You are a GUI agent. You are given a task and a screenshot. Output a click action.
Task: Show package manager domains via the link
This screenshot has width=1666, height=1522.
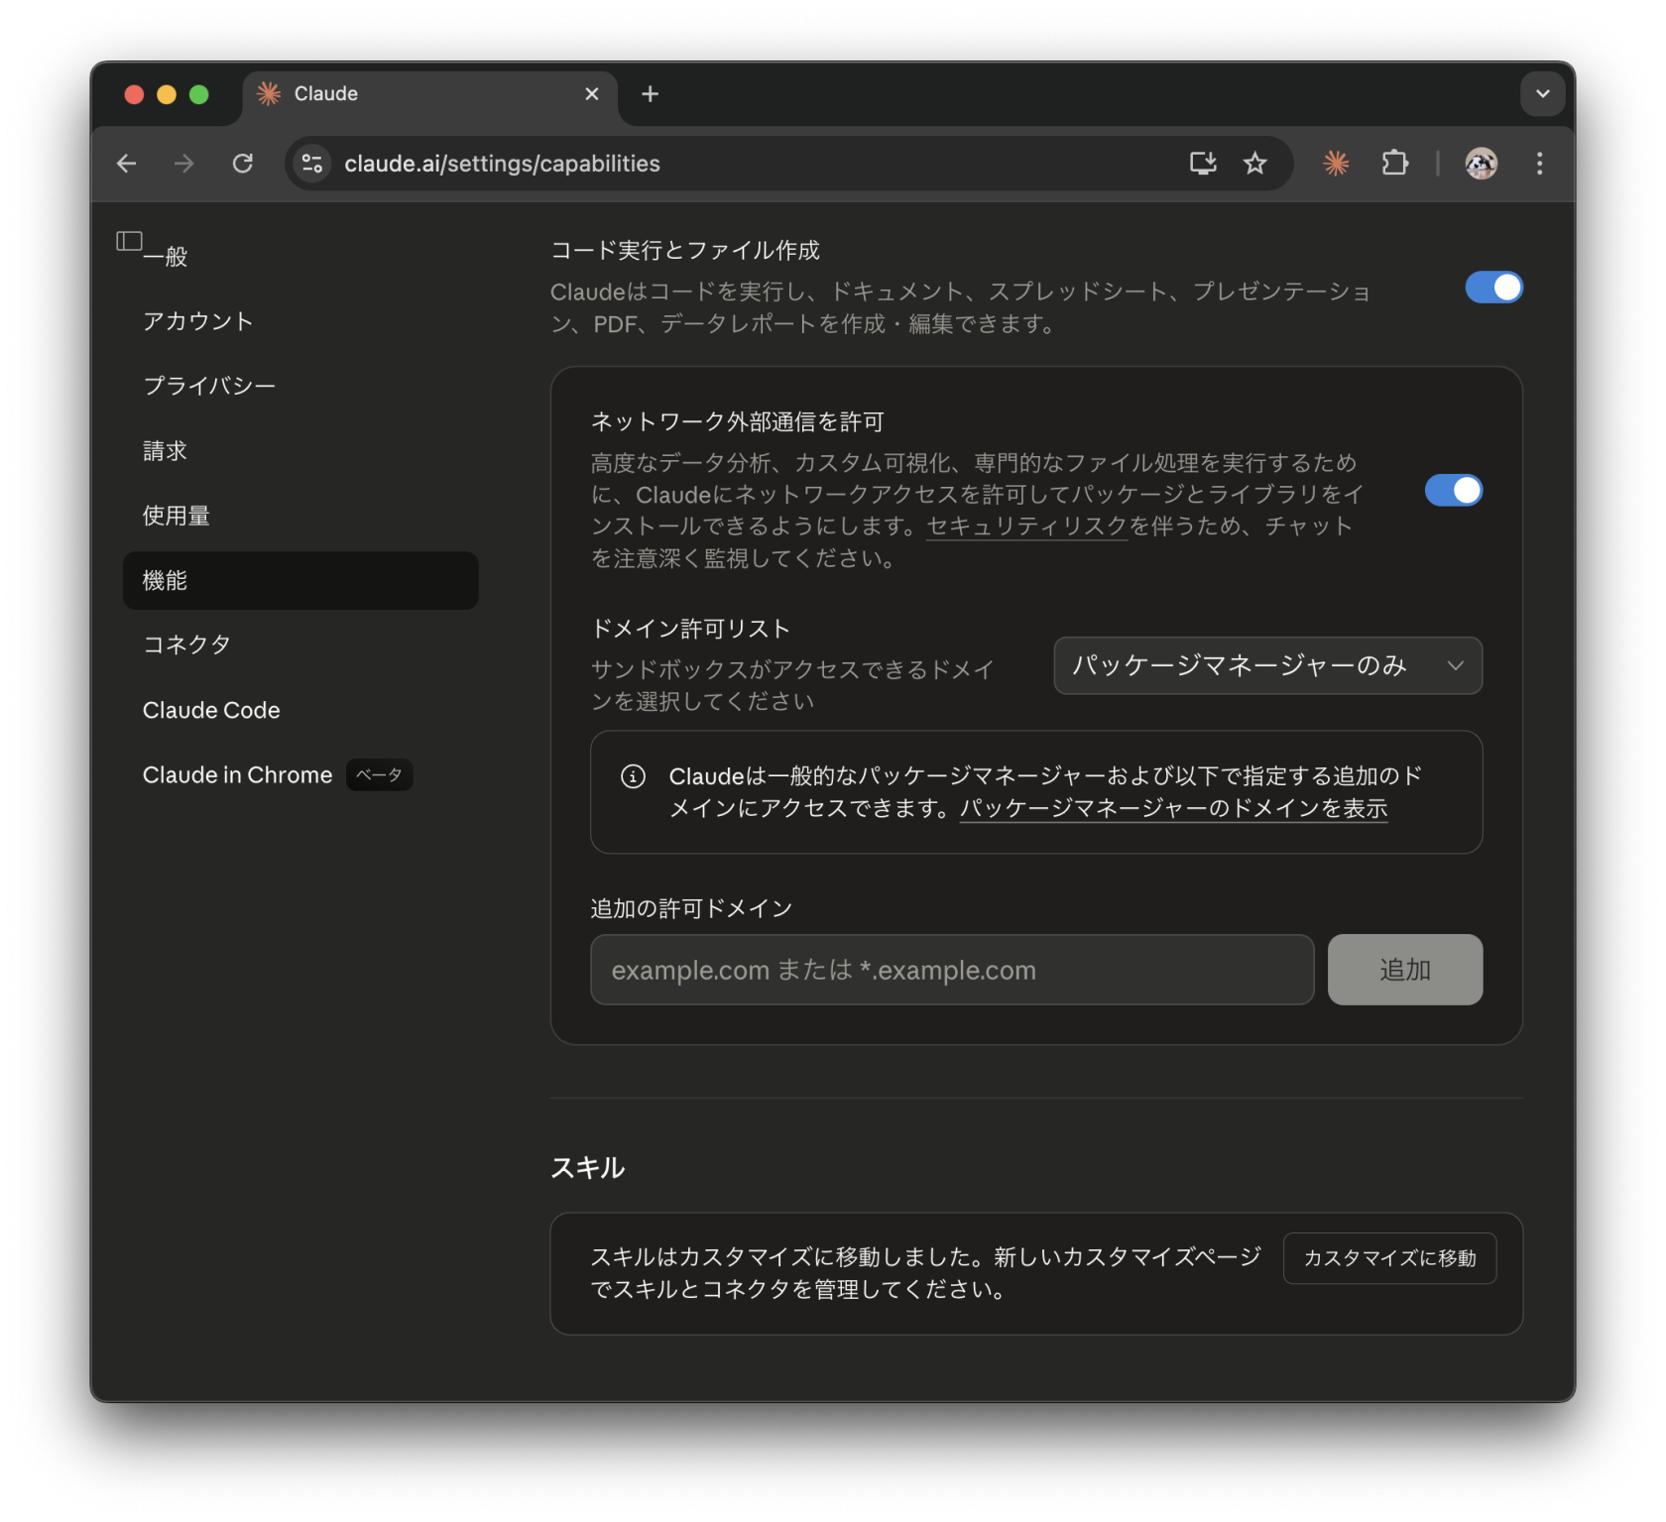point(1173,809)
